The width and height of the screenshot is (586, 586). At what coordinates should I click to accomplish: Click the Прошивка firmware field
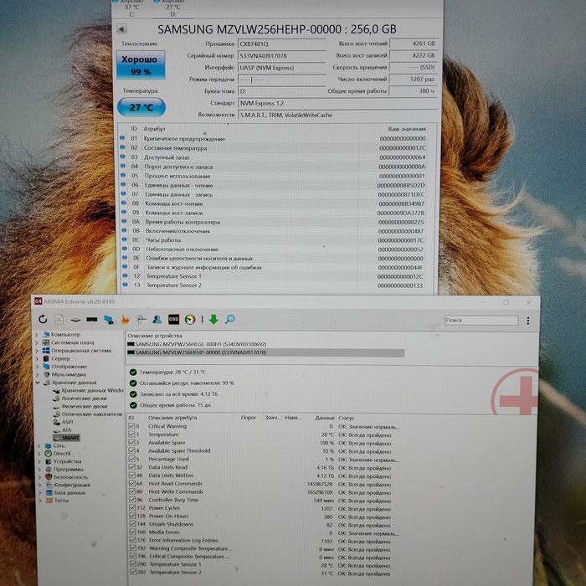(282, 44)
